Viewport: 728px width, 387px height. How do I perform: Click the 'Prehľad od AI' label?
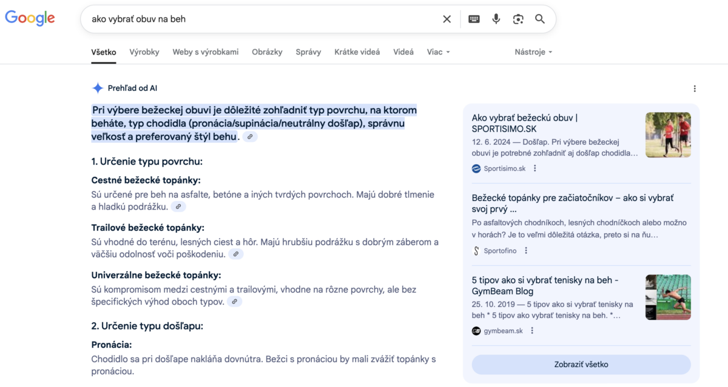132,88
